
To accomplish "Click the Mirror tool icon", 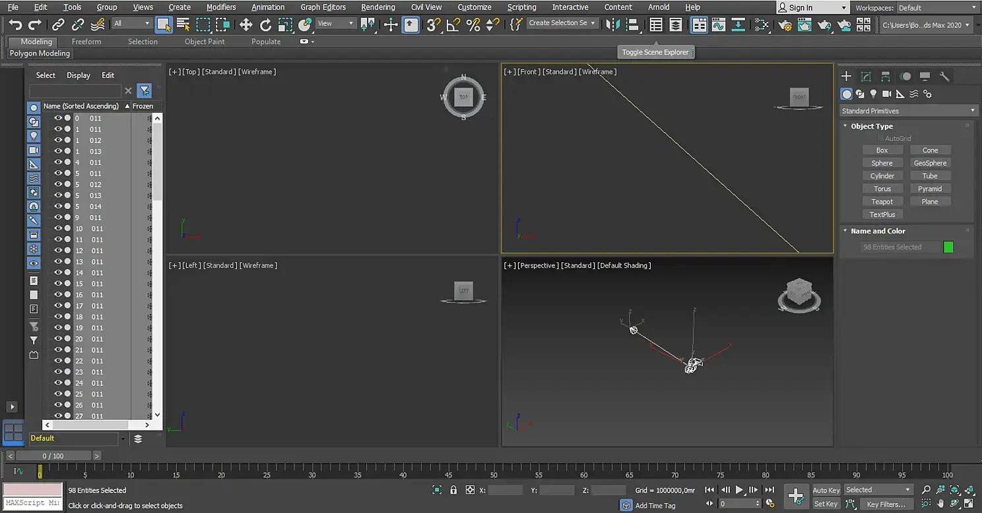I will (x=612, y=25).
